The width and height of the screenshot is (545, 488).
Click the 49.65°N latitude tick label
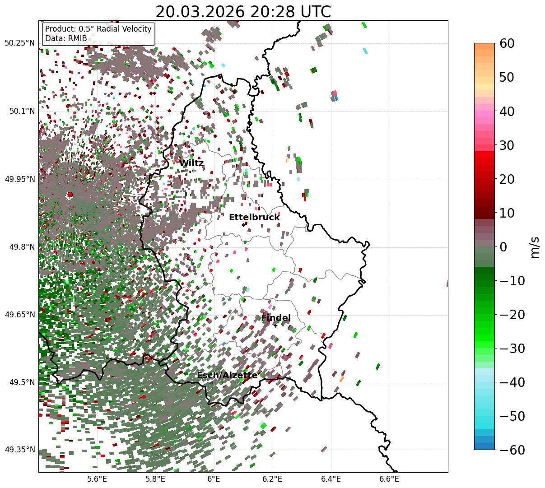click(x=19, y=315)
